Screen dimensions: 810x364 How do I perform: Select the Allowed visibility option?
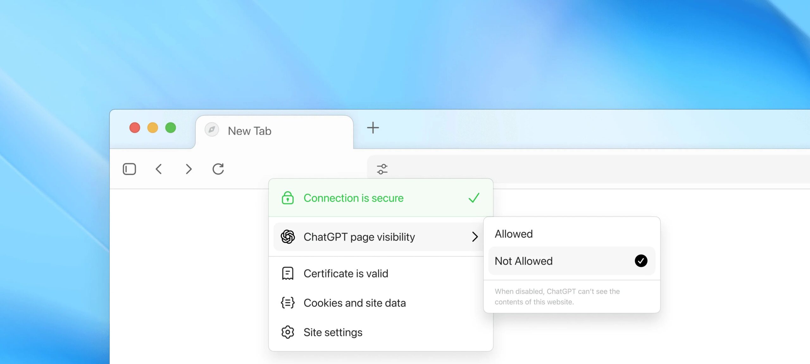point(514,234)
